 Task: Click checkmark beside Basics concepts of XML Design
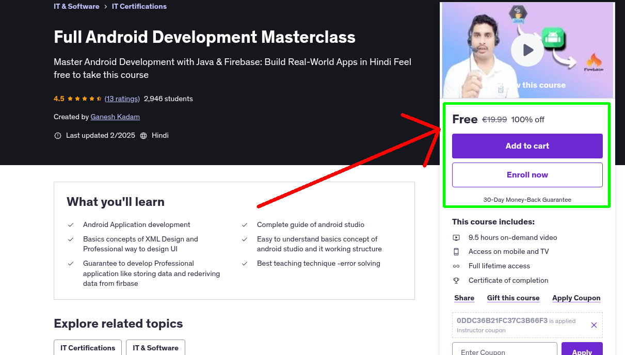tap(71, 239)
